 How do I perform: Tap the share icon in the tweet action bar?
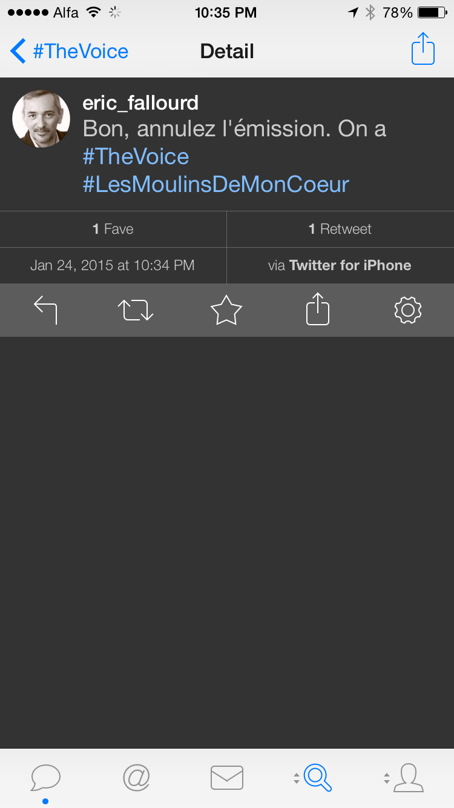click(x=317, y=310)
